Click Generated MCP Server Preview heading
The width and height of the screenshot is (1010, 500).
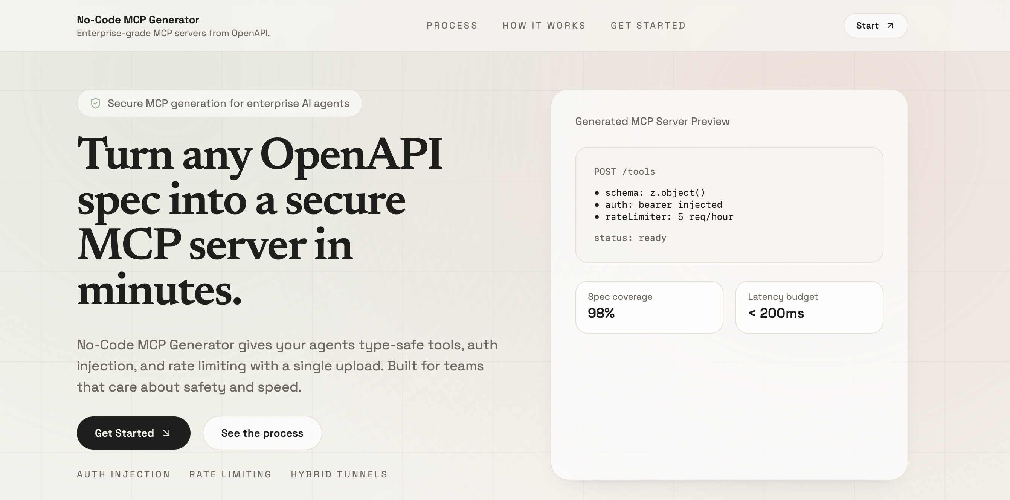click(x=652, y=122)
